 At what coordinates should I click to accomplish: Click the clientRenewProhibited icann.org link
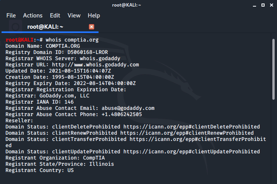(x=187, y=133)
